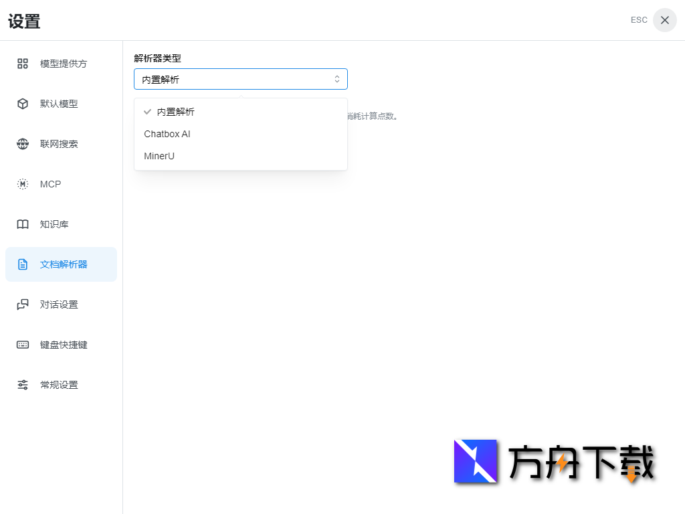Click the 键盘快捷键 keyboard icon
The image size is (685, 514).
[22, 345]
